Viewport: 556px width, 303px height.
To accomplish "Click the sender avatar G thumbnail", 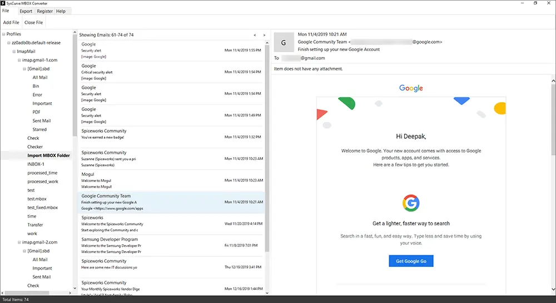I will (284, 43).
